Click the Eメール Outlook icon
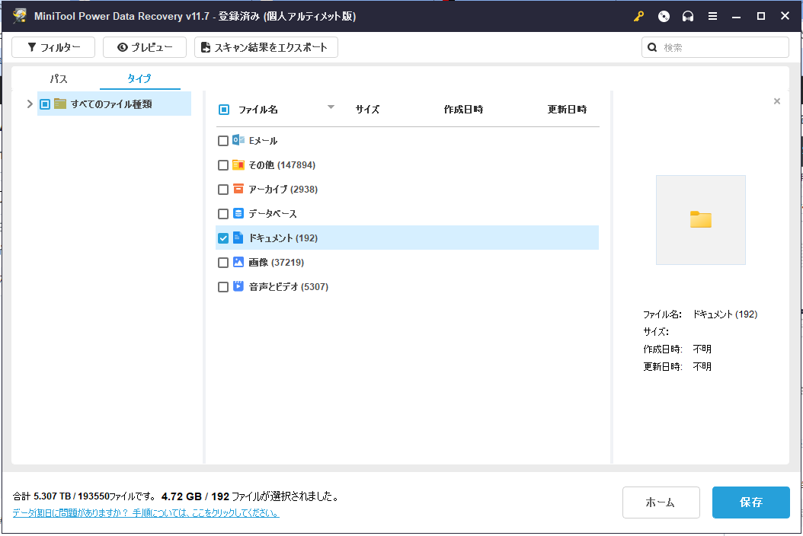 [x=238, y=140]
